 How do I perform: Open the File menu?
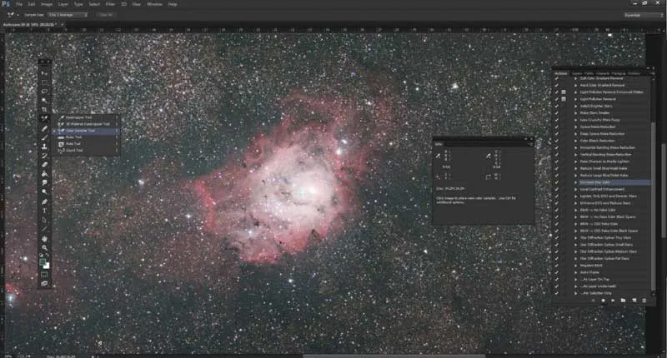(19, 4)
